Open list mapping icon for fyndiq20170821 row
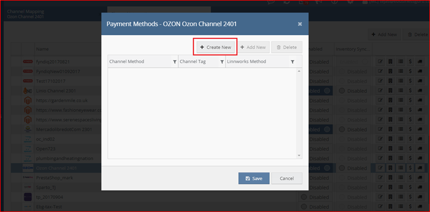The image size is (430, 212). tap(400, 62)
